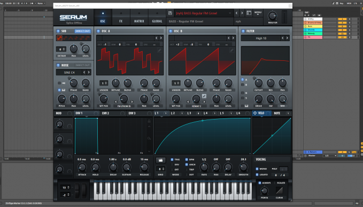363x207 pixels.
Task: Toggle the SUB oscillator on/off
Action: pyautogui.click(x=58, y=31)
